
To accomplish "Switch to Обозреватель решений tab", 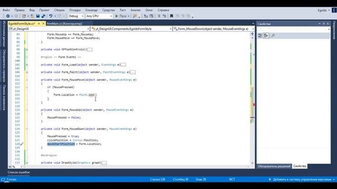I will point(274,166).
